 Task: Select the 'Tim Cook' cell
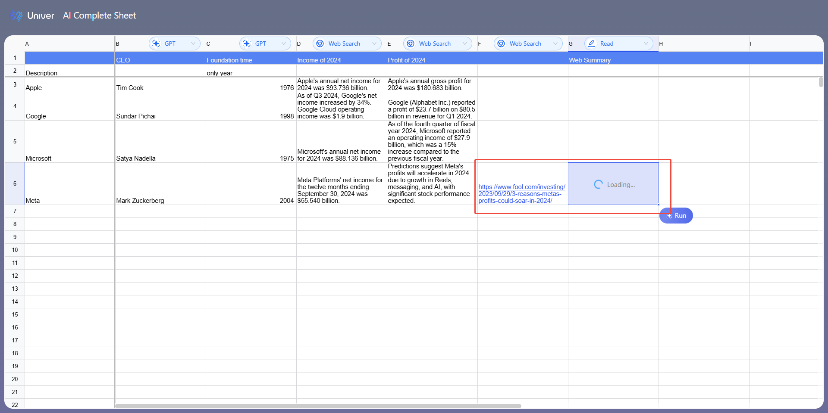point(160,85)
